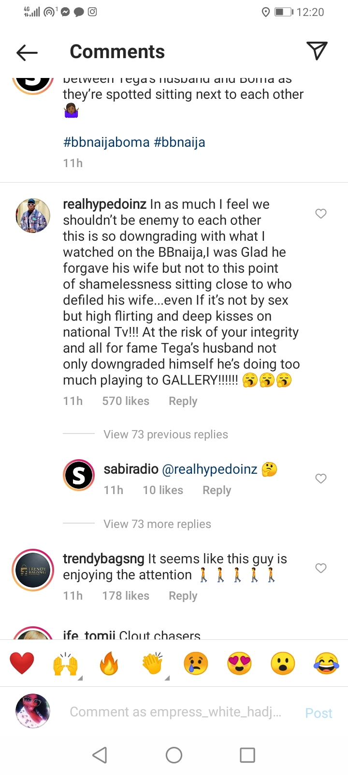
Task: Insert the fire emoji reaction
Action: (109, 664)
